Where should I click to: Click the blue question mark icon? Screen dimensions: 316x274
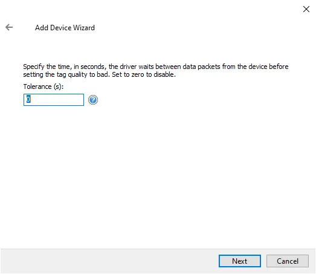[93, 100]
